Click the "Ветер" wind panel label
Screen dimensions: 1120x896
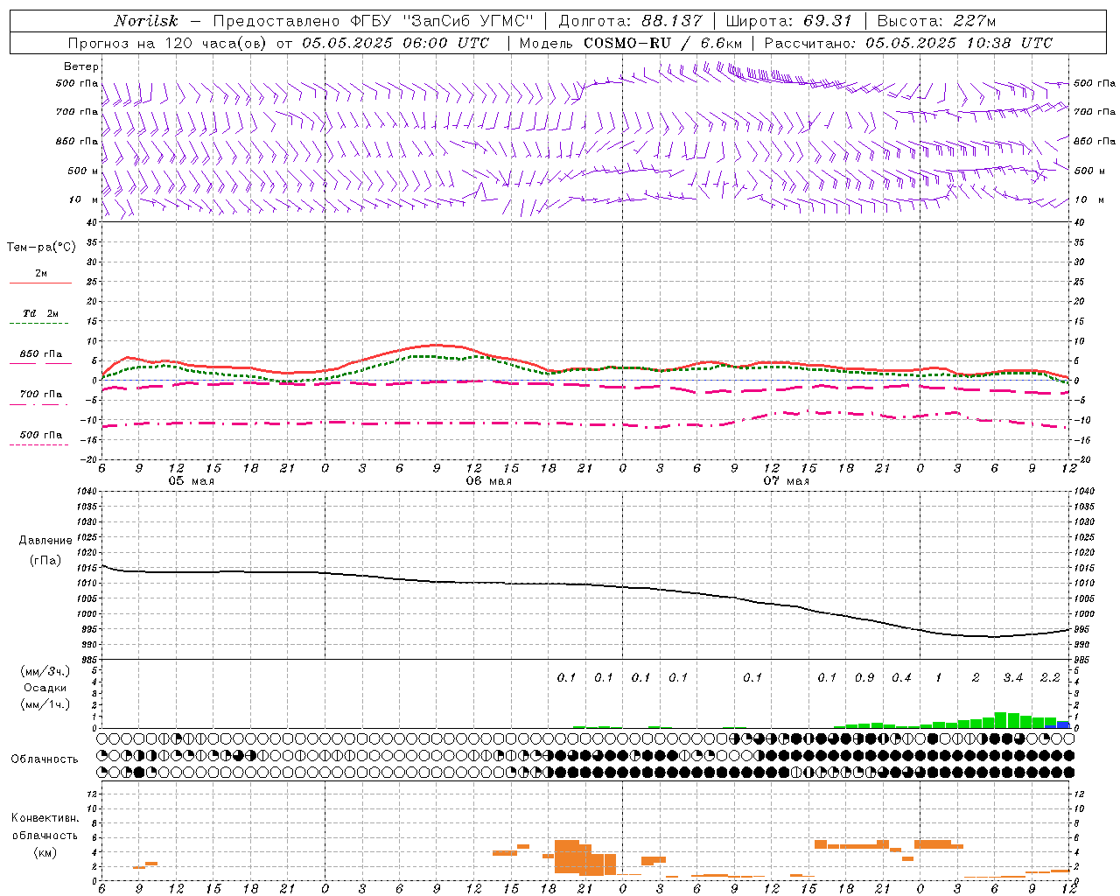click(x=81, y=66)
